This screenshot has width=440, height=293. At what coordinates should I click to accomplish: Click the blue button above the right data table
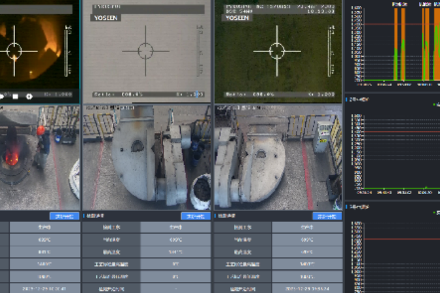point(327,216)
